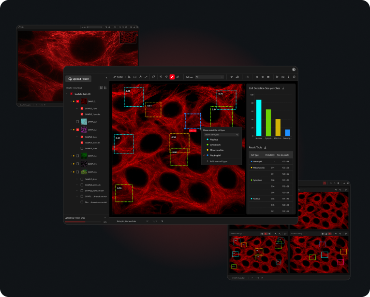The height and width of the screenshot is (297, 370).
Task: Click the expand arrows tool in toolbar
Action: click(x=146, y=77)
